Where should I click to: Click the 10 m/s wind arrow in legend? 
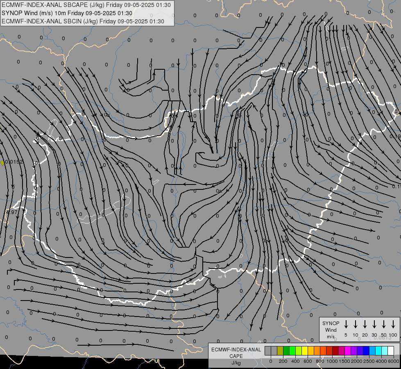(356, 324)
